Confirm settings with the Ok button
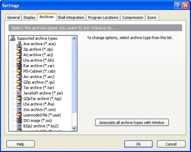The image size is (191, 152). (x=138, y=144)
